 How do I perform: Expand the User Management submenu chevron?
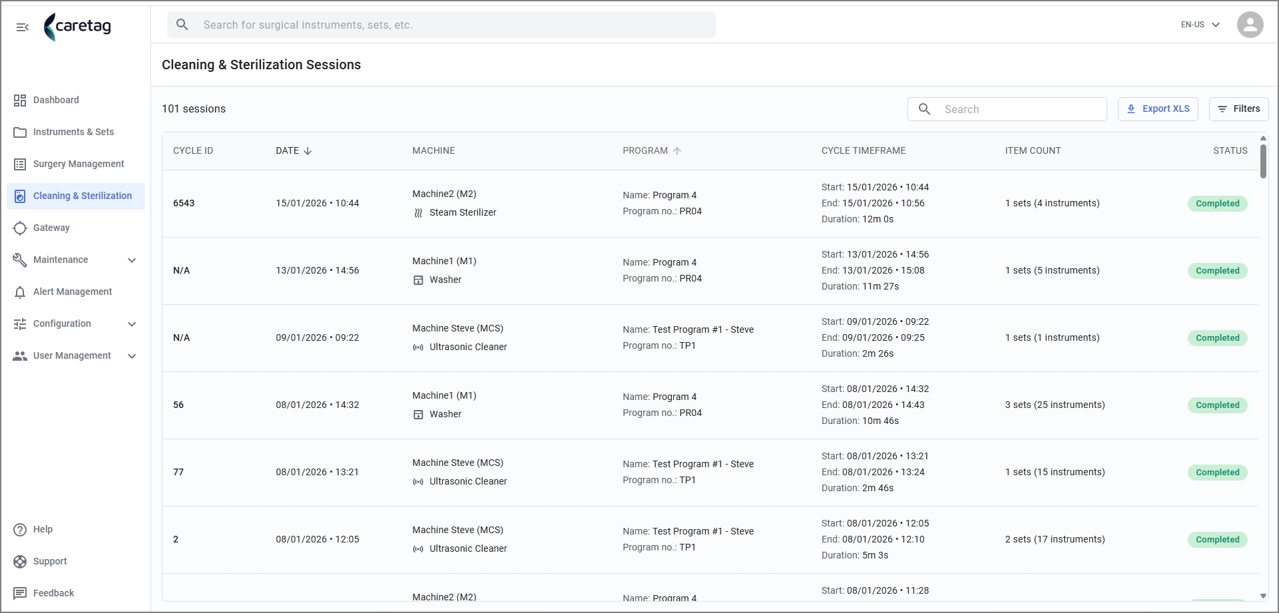tap(132, 356)
